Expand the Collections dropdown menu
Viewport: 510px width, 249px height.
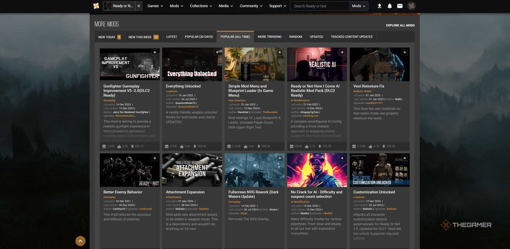[201, 6]
